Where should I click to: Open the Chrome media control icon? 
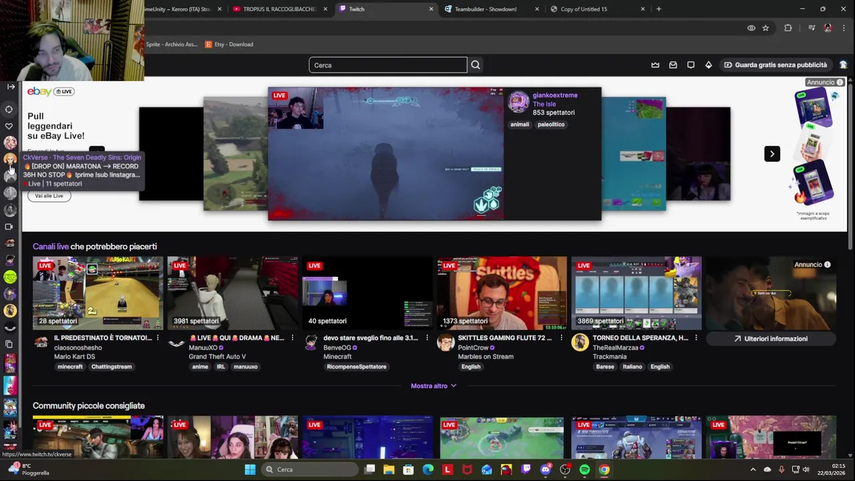click(x=812, y=28)
